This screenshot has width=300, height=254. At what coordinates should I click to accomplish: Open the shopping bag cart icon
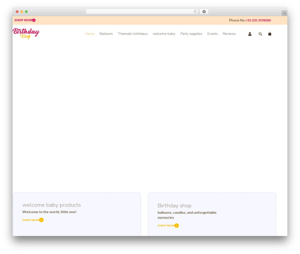[x=269, y=34]
